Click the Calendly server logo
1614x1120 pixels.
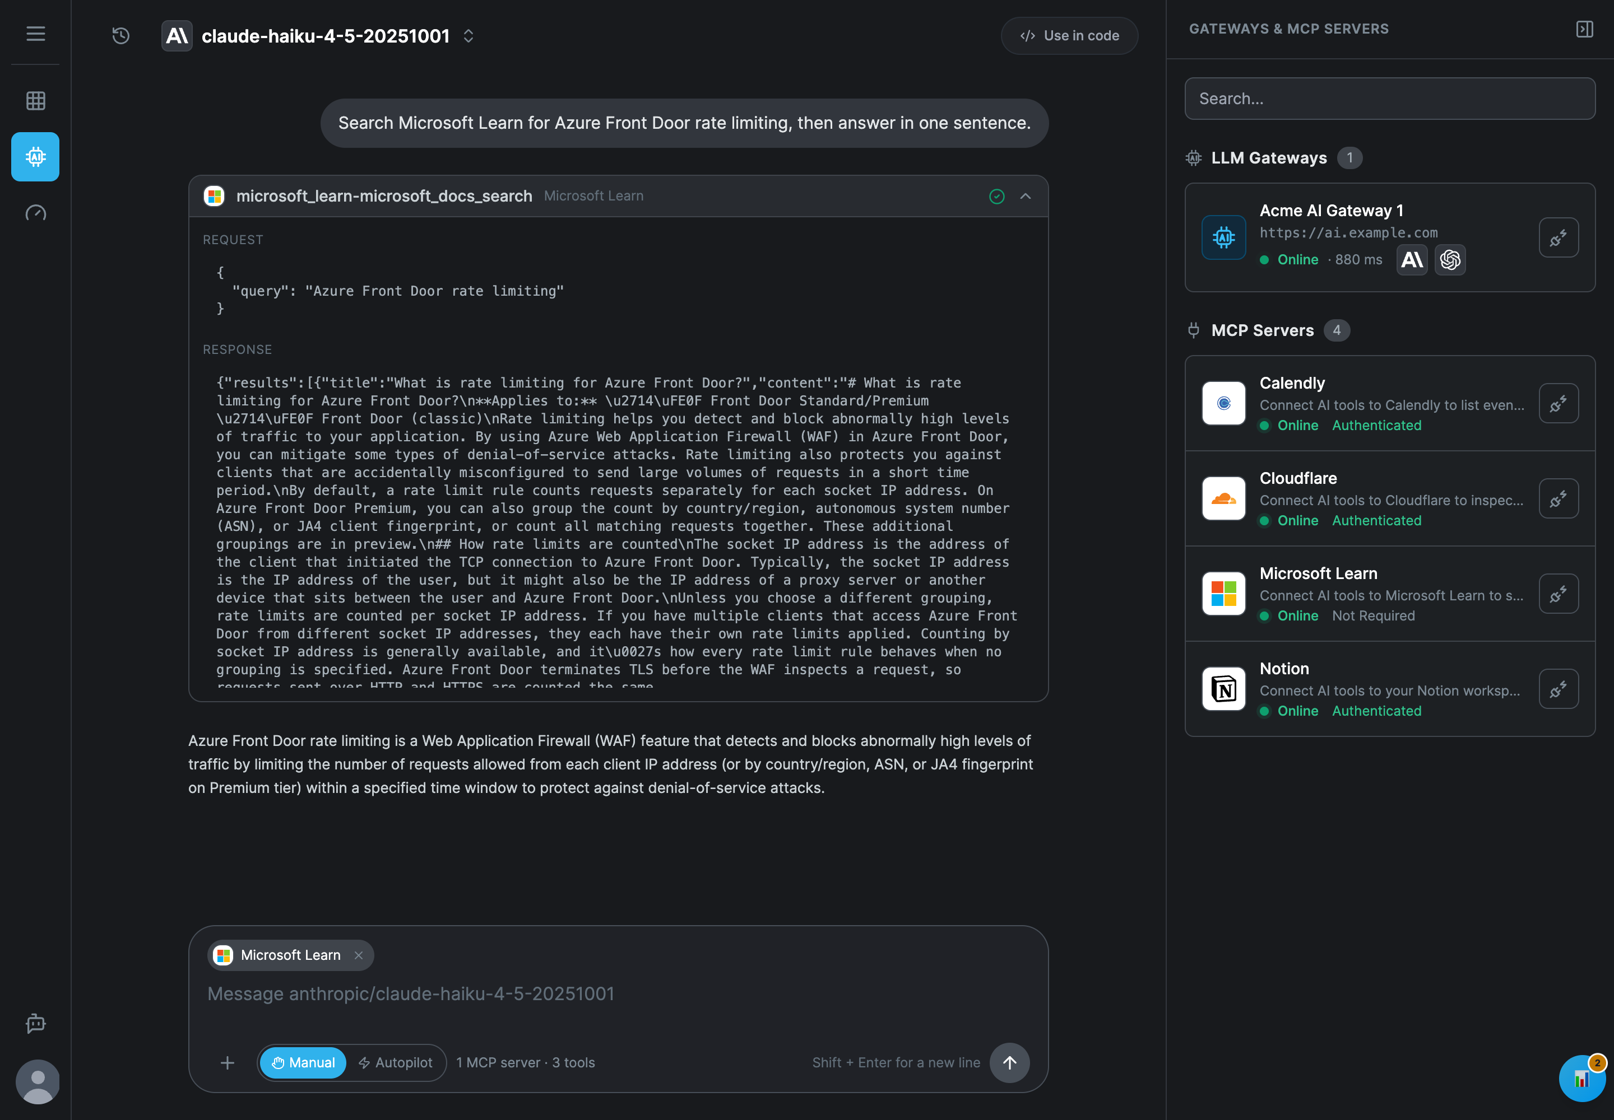[1223, 404]
